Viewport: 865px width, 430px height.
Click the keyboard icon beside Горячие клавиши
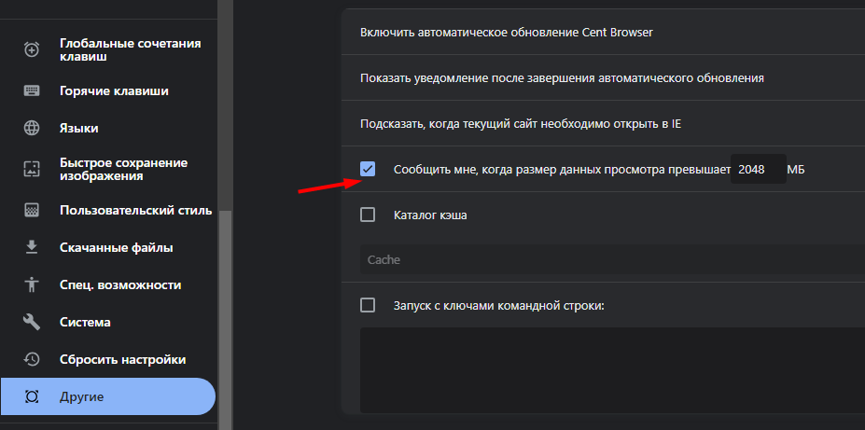pyautogui.click(x=32, y=91)
